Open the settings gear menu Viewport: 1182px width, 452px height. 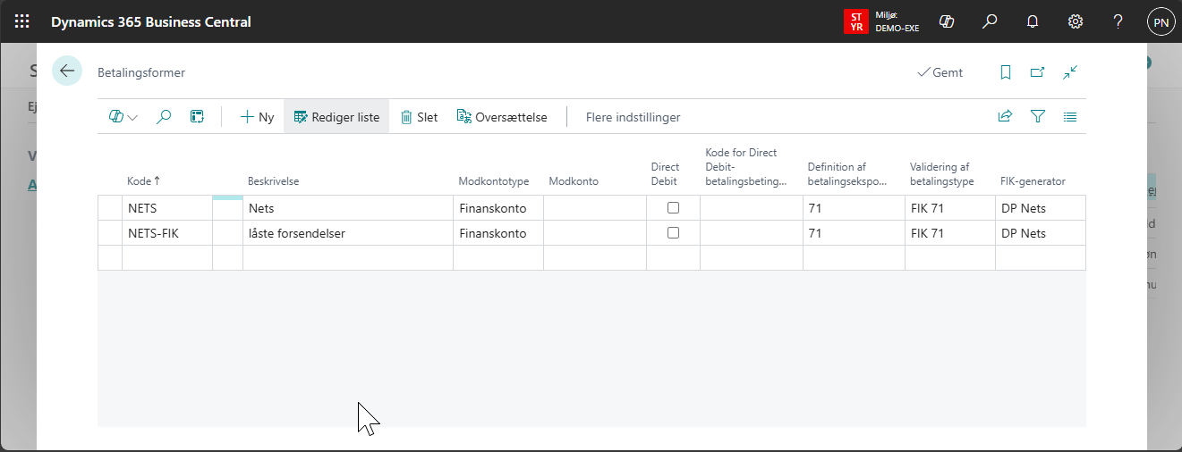click(x=1076, y=21)
